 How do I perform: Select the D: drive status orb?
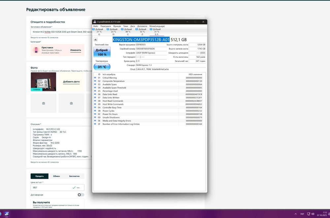(108, 29)
